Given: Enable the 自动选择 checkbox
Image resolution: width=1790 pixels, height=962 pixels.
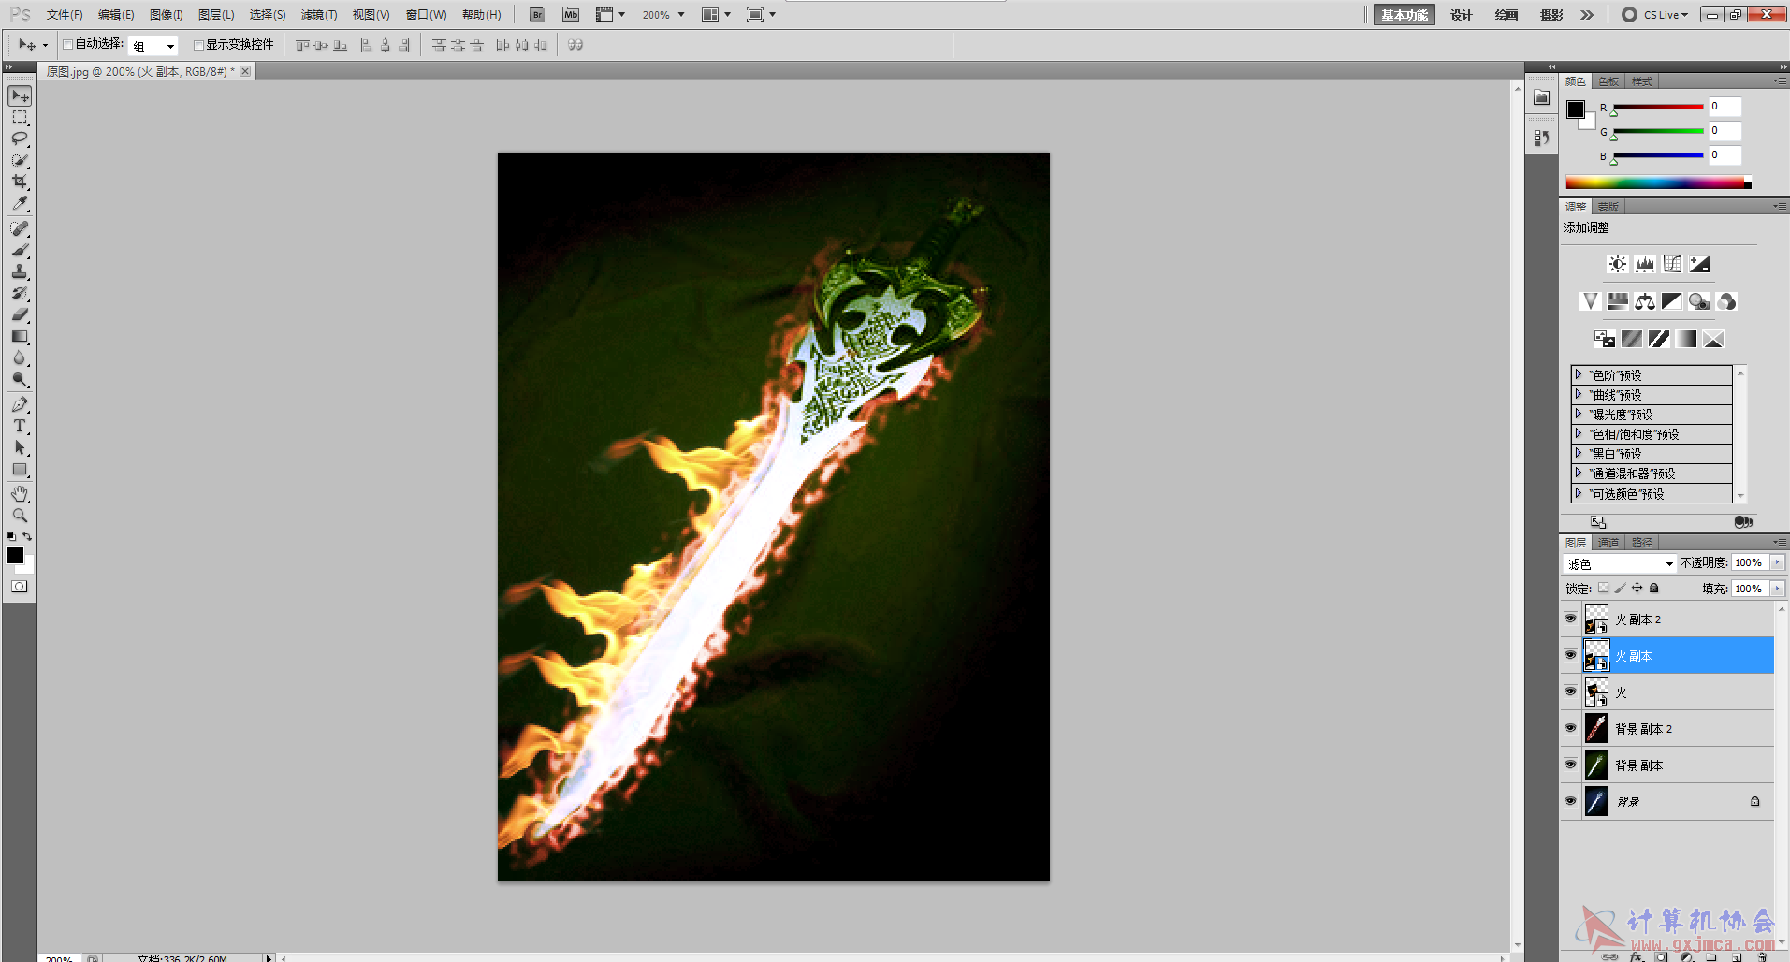Looking at the screenshot, I should 67,44.
